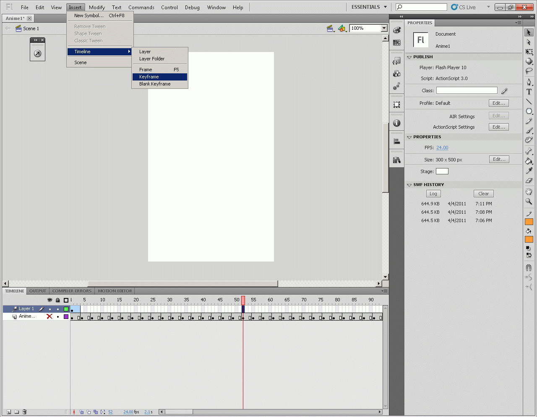The width and height of the screenshot is (537, 417).
Task: Open the Color panel palette icon
Action: 396,30
